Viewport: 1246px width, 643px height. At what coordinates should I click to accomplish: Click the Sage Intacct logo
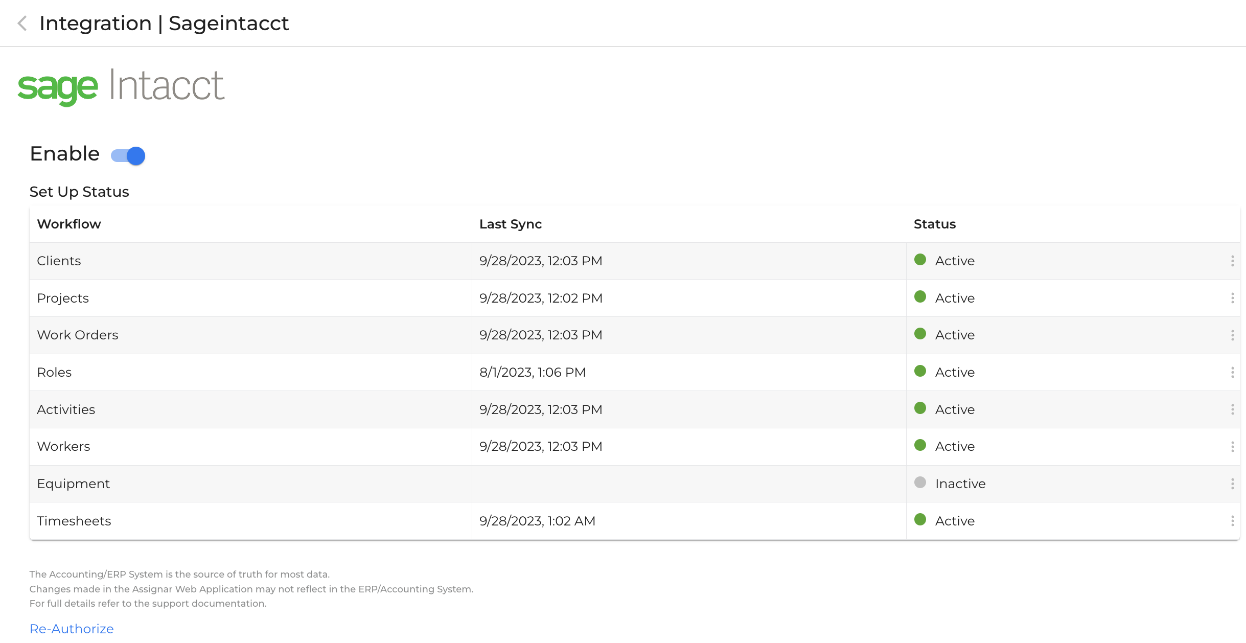[x=121, y=86]
